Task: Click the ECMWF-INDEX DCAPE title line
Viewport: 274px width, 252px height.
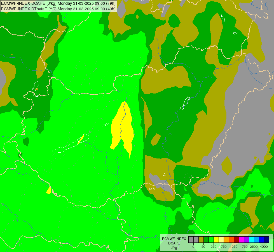Action: (x=58, y=3)
